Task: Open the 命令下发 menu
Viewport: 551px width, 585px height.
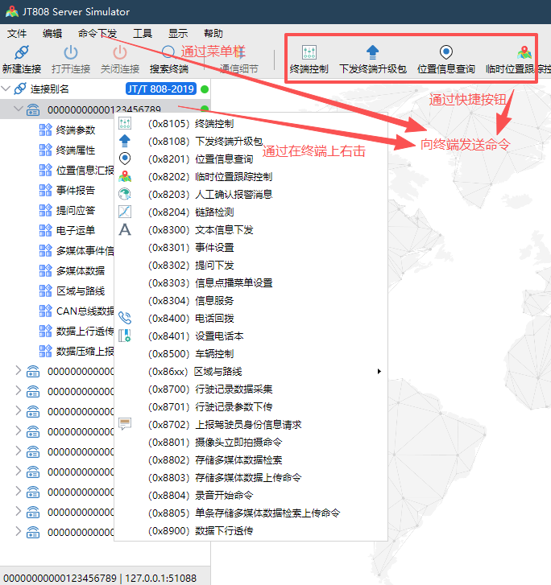Action: coord(97,33)
